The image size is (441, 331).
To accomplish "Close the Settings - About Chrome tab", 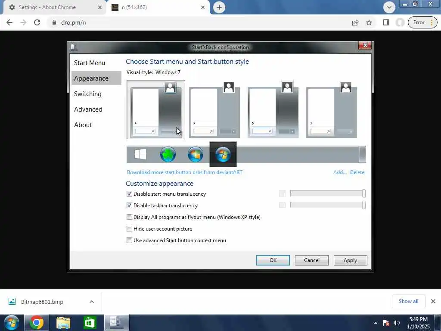I will [x=99, y=7].
